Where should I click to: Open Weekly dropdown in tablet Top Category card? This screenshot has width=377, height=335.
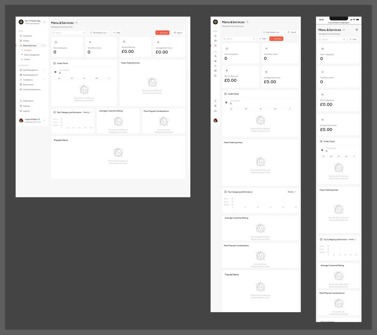coord(292,192)
